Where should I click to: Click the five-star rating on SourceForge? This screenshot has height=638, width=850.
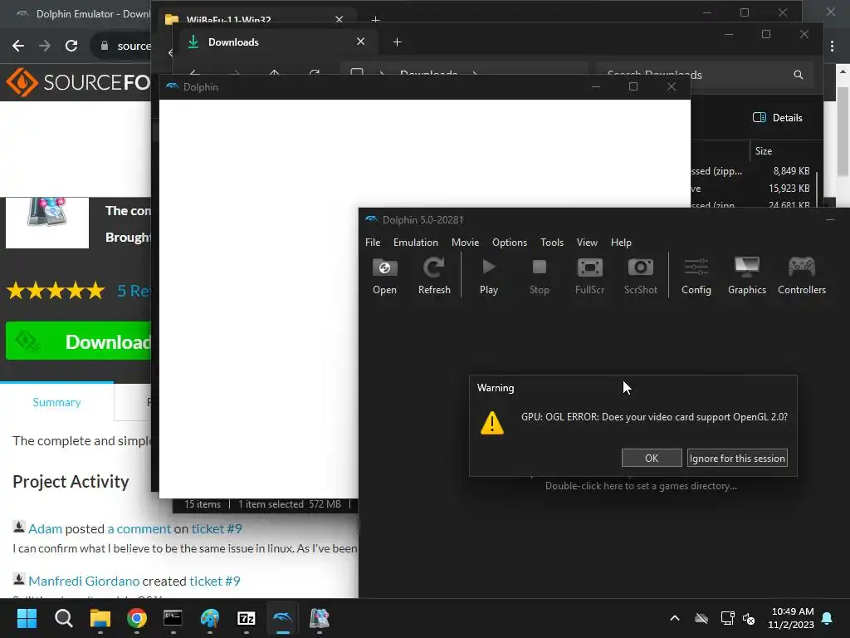(x=56, y=291)
